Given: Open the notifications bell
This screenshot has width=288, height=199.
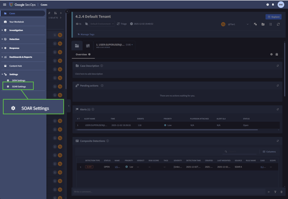Looking at the screenshot, I should pos(273,5).
